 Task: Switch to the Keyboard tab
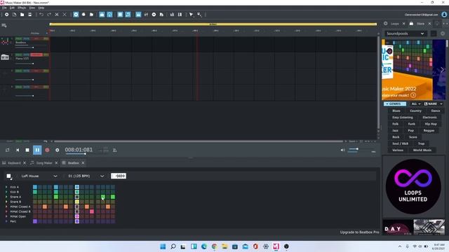pos(14,163)
